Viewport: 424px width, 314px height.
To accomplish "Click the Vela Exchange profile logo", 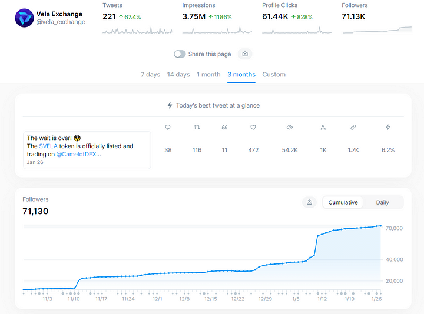I will [24, 18].
